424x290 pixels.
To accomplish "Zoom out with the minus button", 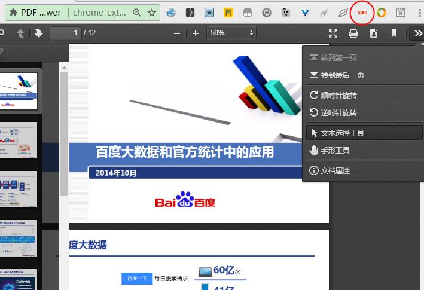I will pyautogui.click(x=177, y=33).
